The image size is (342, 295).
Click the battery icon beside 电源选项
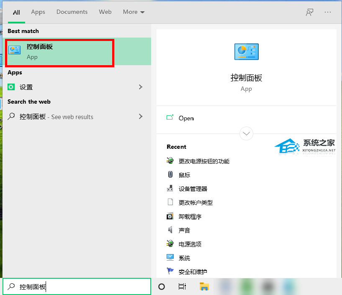pyautogui.click(x=170, y=244)
